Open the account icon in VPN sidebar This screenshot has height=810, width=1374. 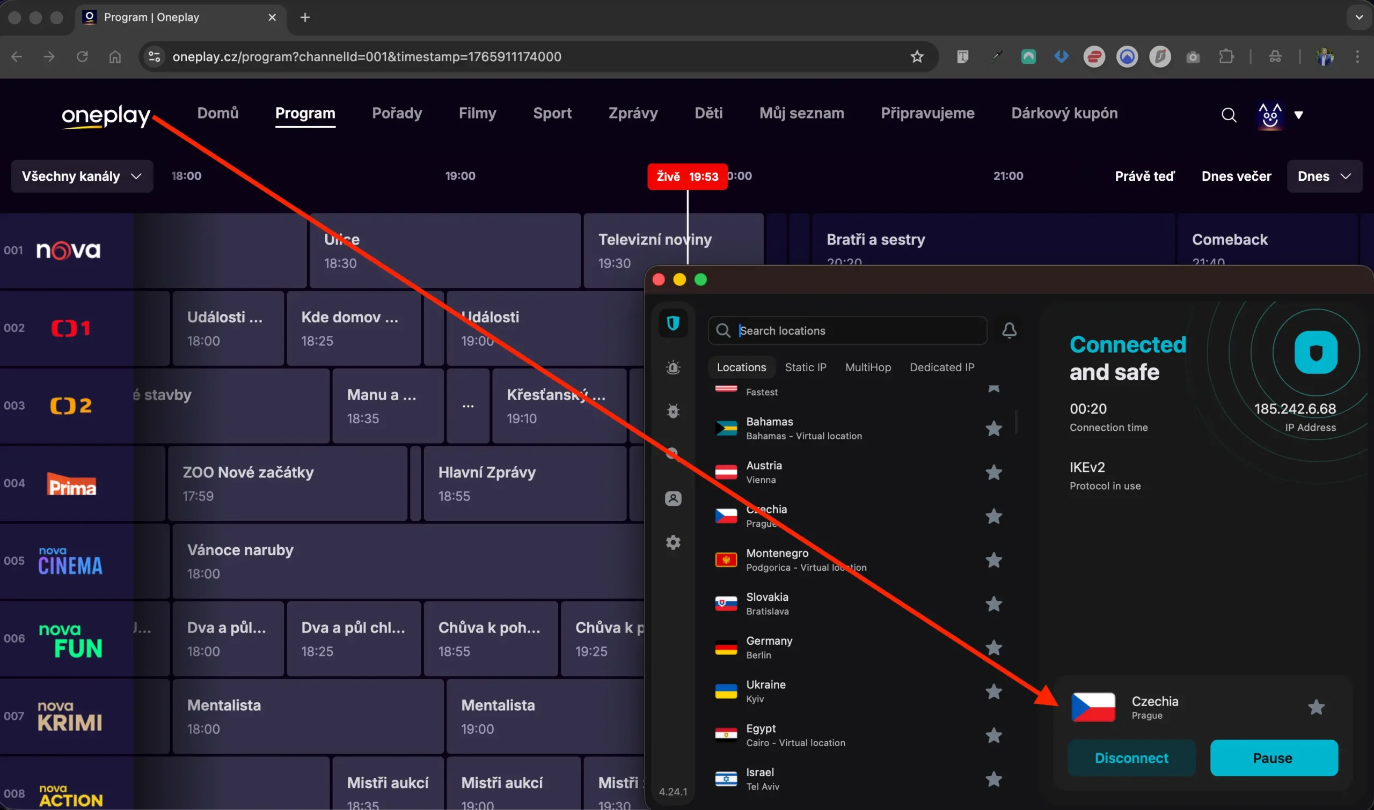click(x=674, y=498)
